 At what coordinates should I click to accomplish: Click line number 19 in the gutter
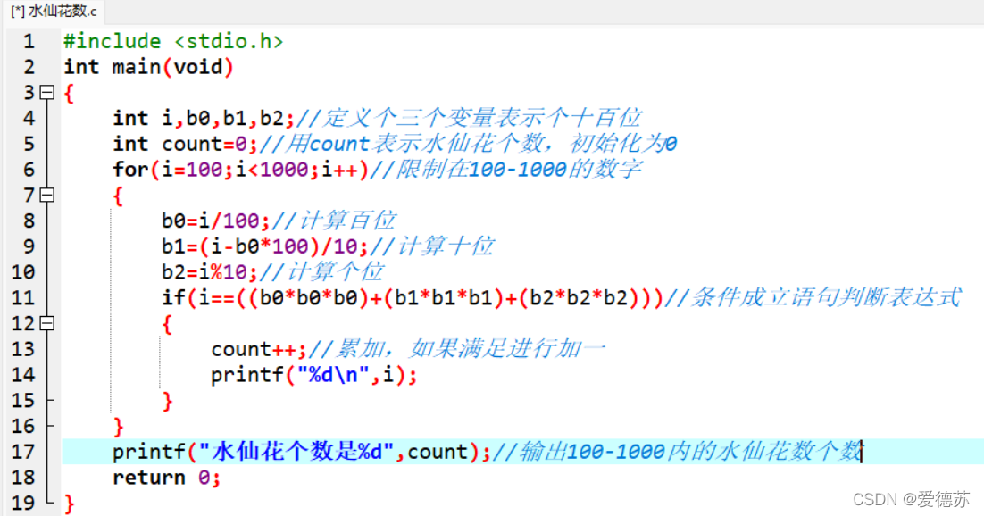tap(23, 503)
